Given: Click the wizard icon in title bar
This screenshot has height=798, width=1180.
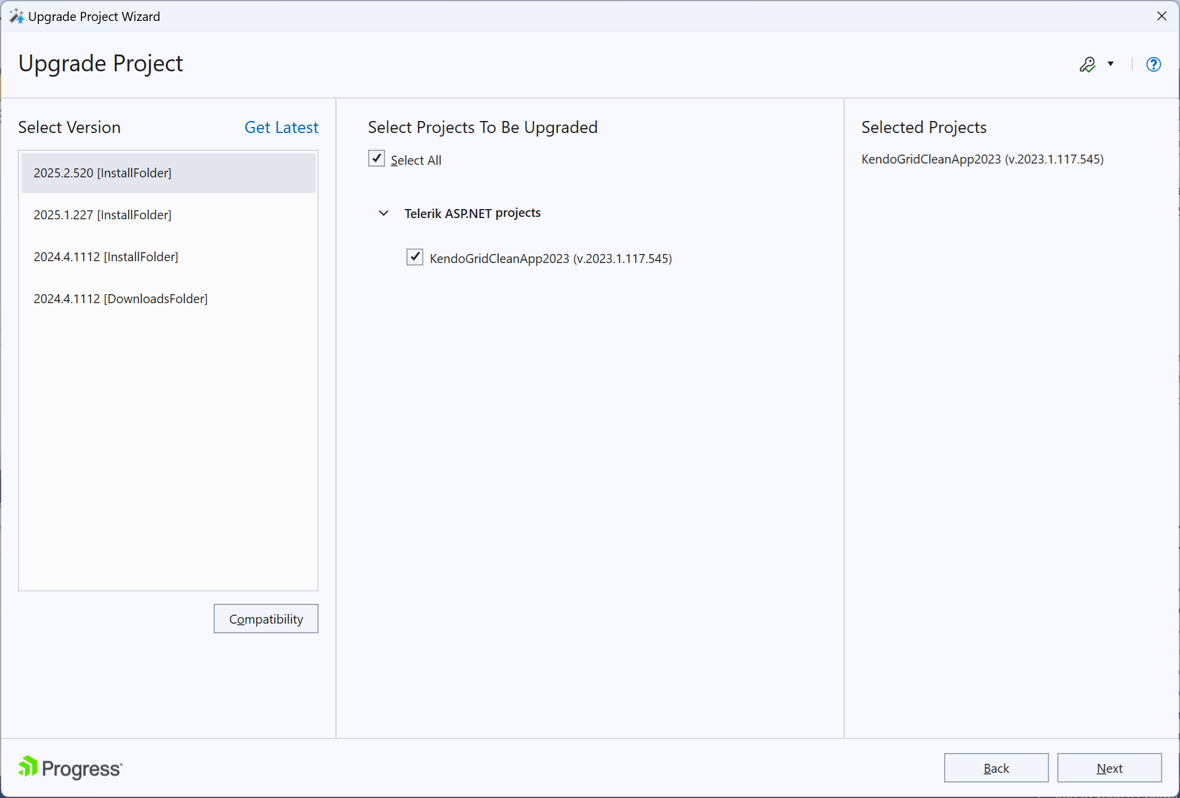Looking at the screenshot, I should pyautogui.click(x=16, y=16).
